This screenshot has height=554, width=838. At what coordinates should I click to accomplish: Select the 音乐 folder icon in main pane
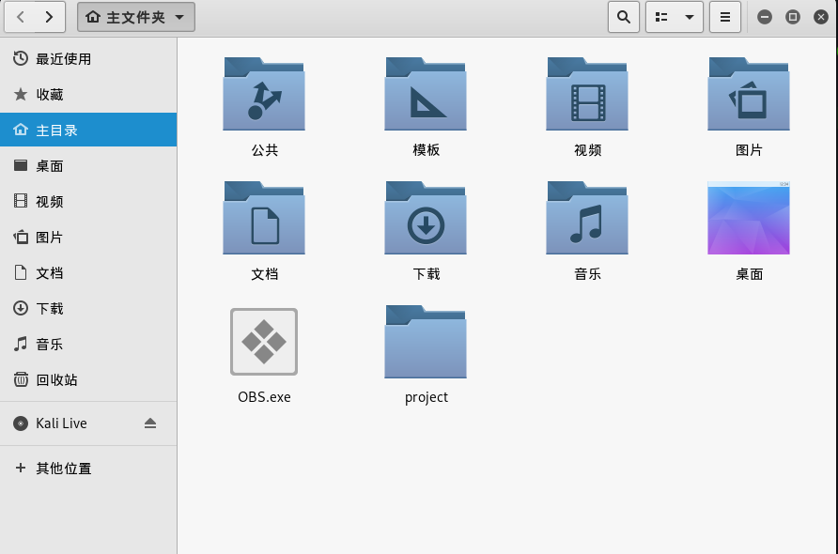pyautogui.click(x=587, y=218)
